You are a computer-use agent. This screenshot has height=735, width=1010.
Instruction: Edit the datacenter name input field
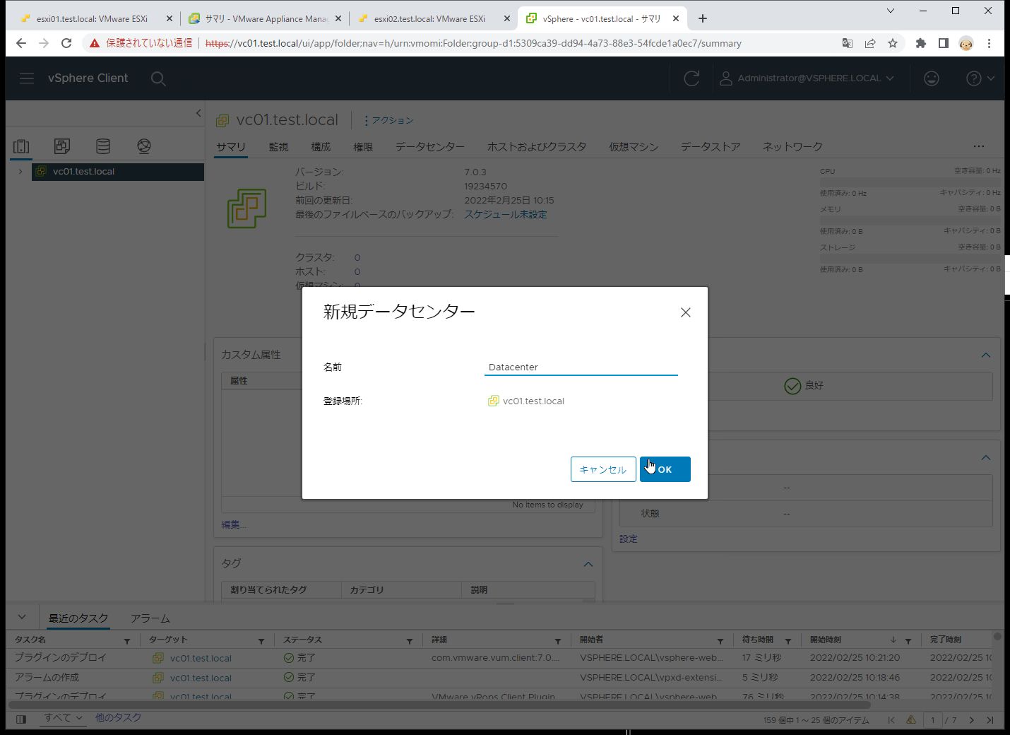coord(581,367)
